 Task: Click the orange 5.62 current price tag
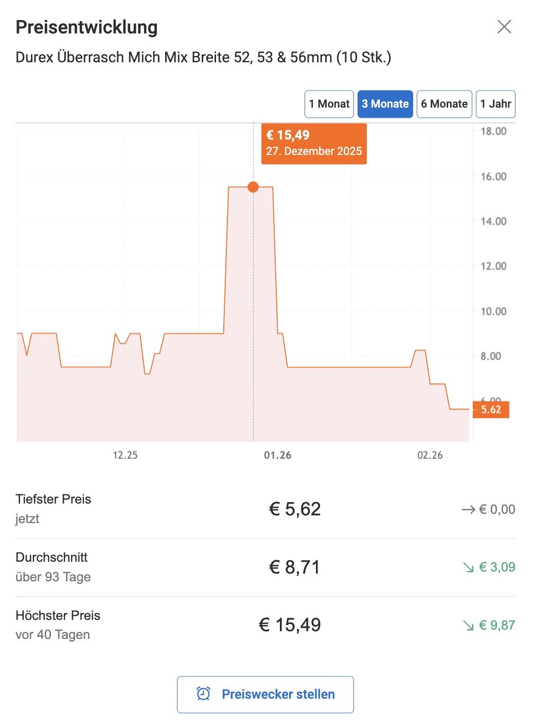pyautogui.click(x=491, y=410)
